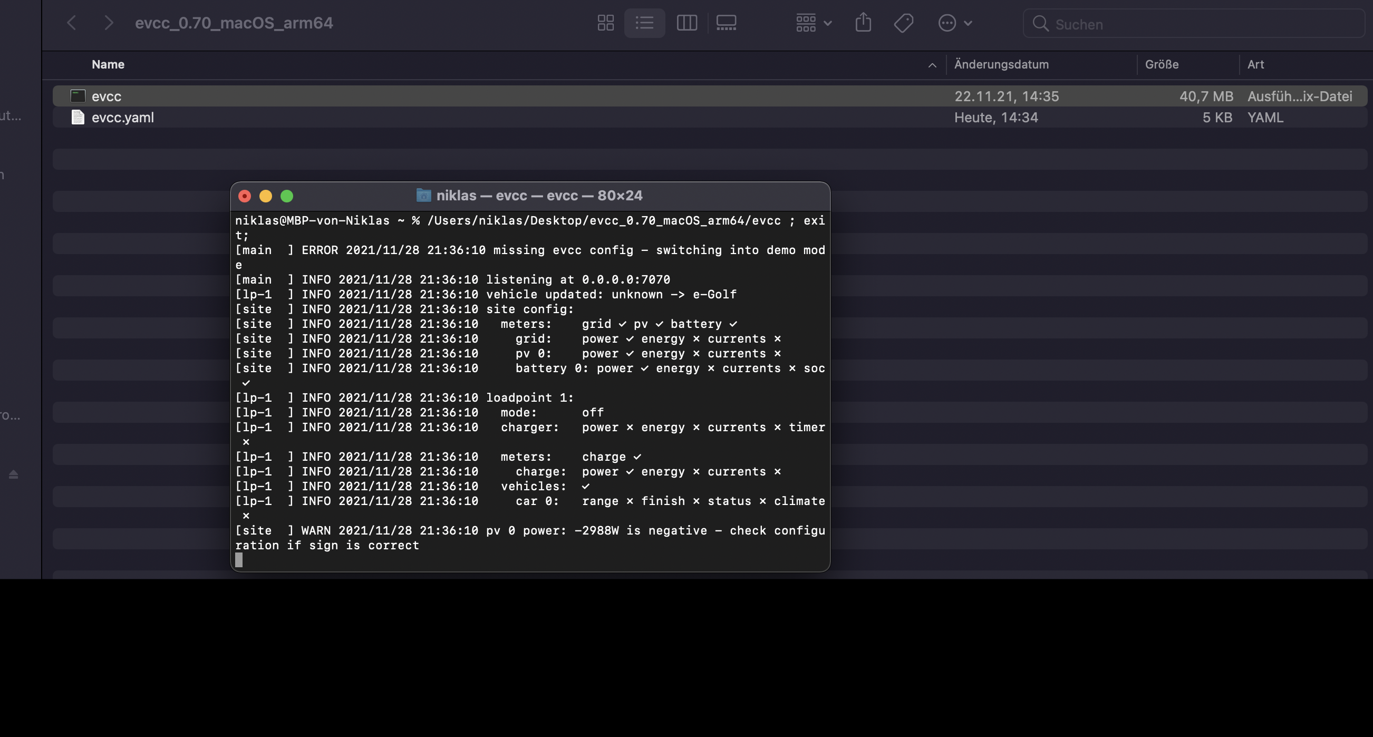
Task: Switch to gallery view
Action: 726,22
